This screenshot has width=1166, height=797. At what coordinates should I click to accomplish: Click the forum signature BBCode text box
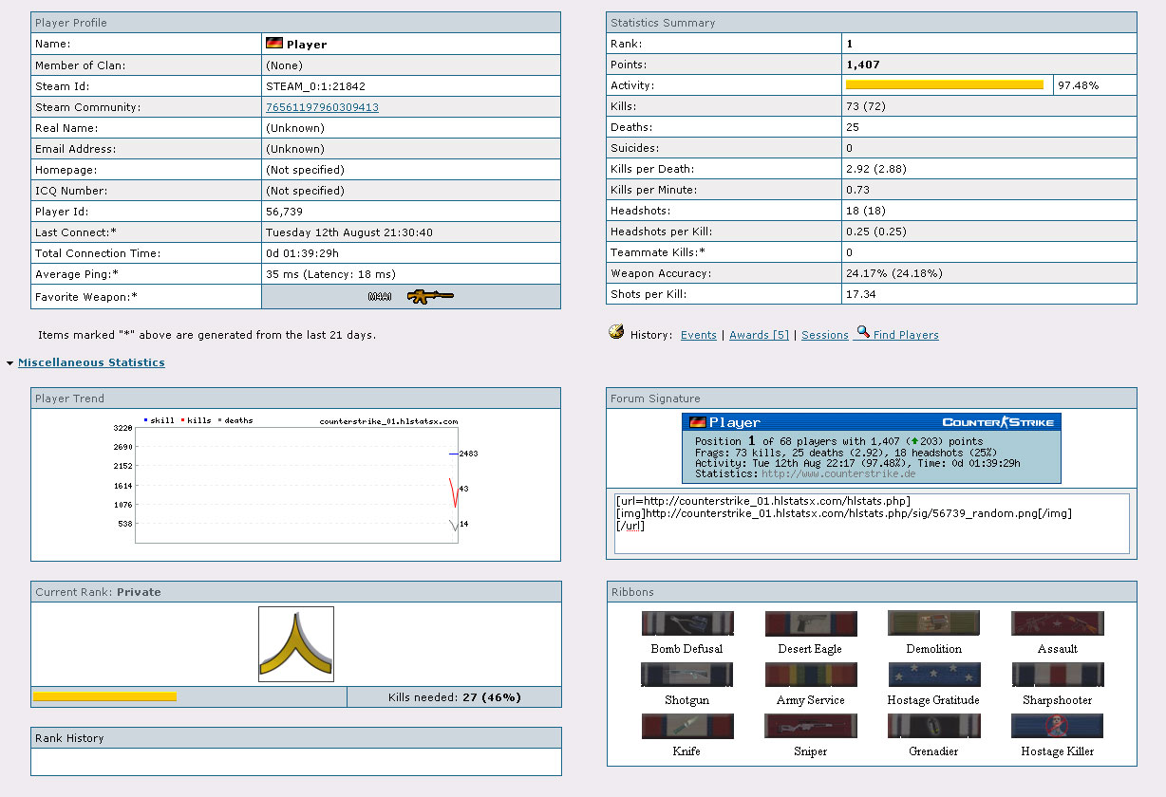click(x=872, y=523)
